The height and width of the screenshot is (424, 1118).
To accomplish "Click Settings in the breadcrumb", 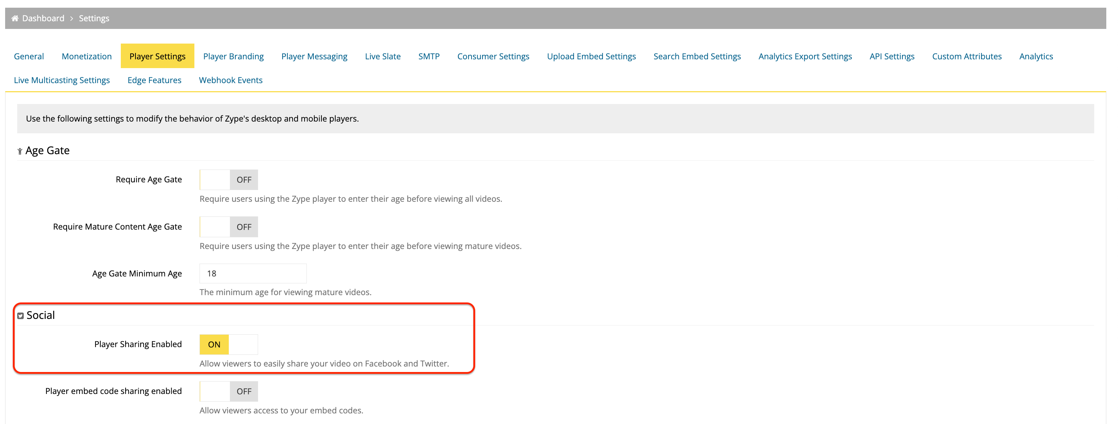I will coord(94,18).
